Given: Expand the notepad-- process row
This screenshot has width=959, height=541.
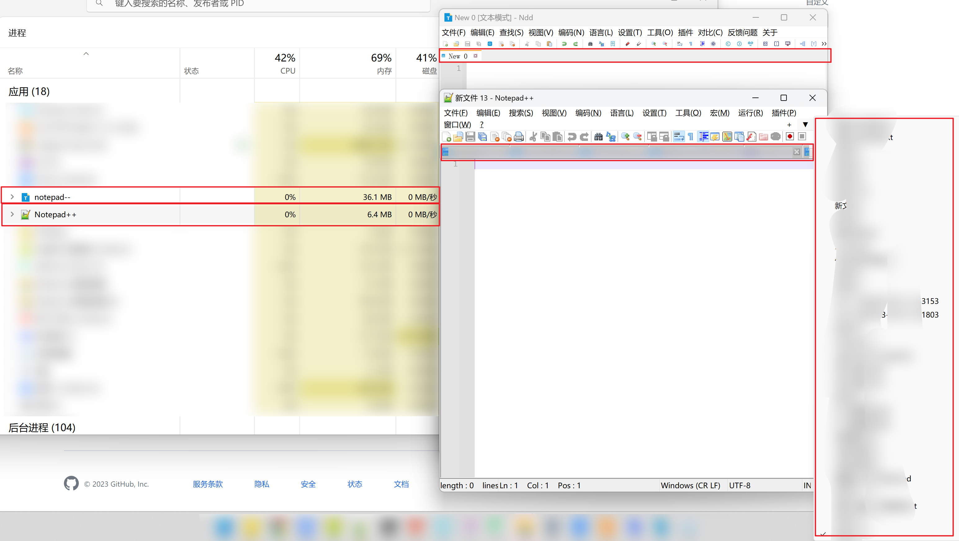Looking at the screenshot, I should click(12, 196).
